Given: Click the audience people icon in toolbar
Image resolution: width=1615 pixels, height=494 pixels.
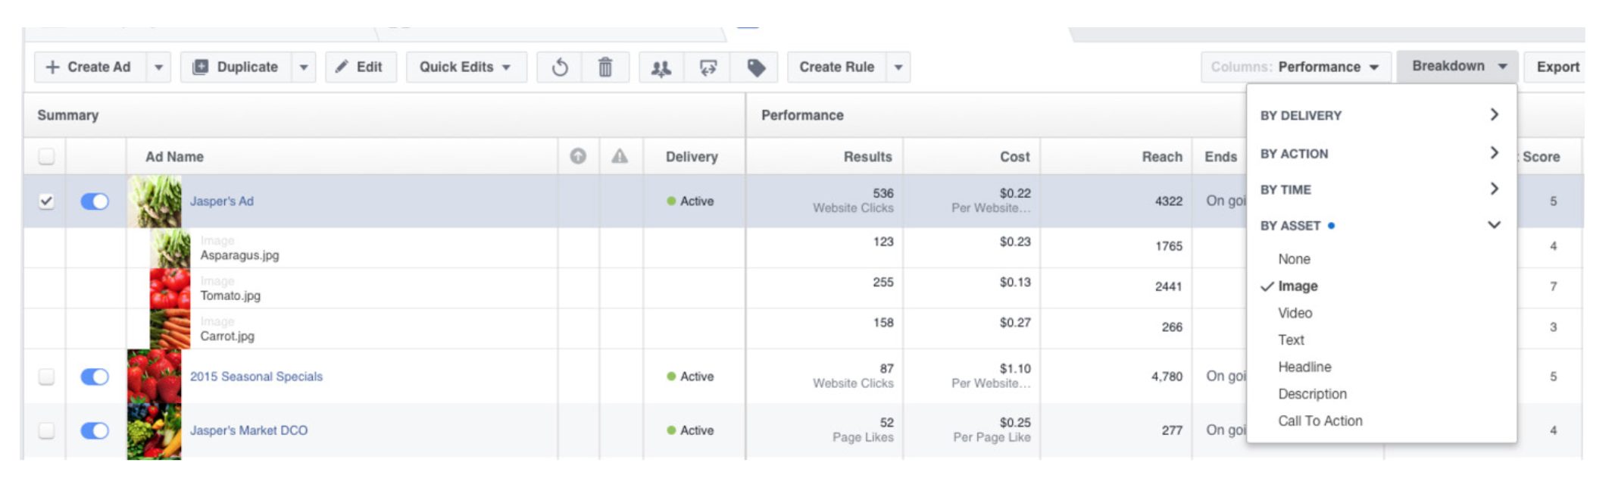Looking at the screenshot, I should [661, 67].
